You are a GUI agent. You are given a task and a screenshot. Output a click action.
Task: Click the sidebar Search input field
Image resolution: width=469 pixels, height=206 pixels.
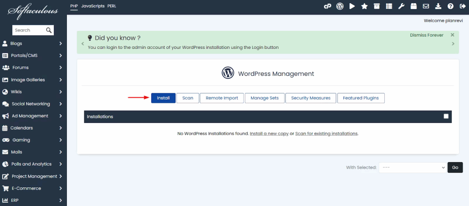[x=28, y=30]
